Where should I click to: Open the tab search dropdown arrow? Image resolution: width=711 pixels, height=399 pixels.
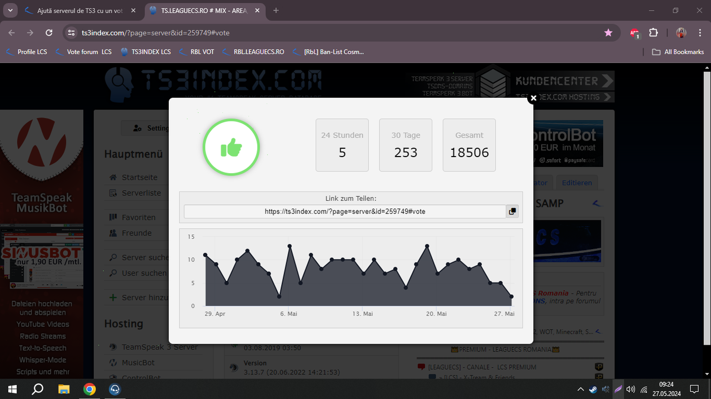click(x=10, y=11)
